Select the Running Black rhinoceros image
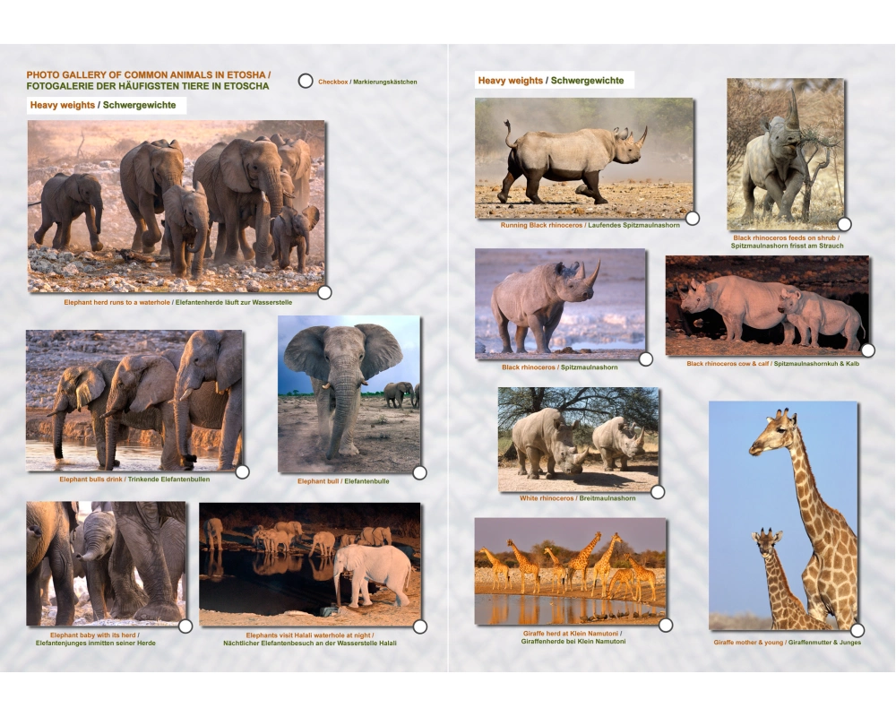 click(583, 158)
